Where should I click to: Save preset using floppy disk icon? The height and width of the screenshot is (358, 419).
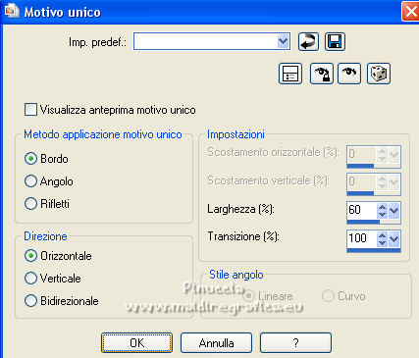coord(335,42)
